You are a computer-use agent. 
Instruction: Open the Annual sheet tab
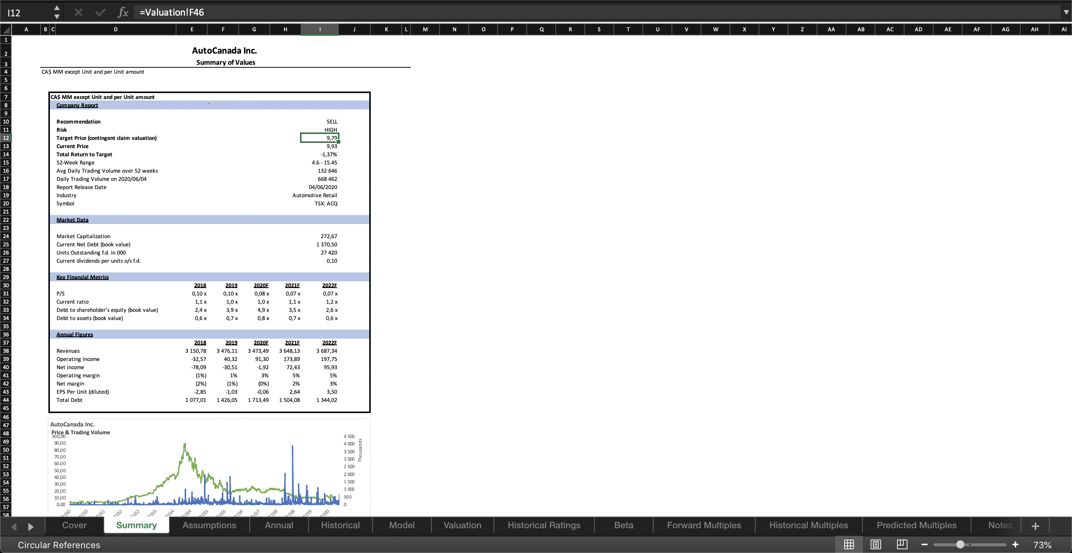point(279,525)
